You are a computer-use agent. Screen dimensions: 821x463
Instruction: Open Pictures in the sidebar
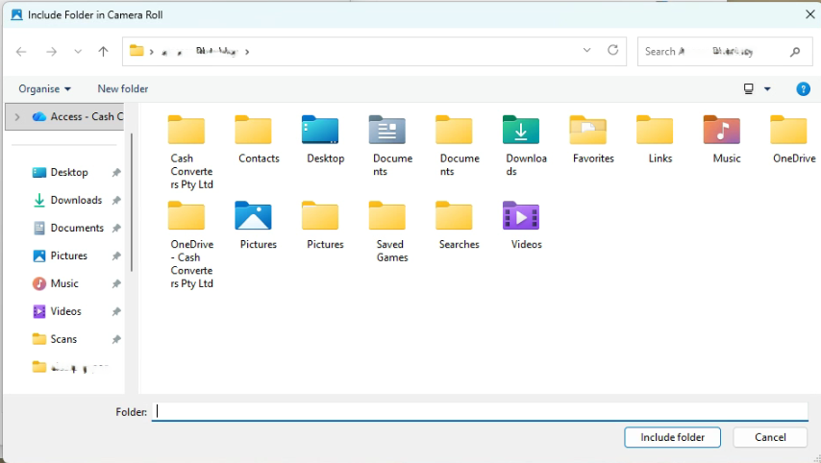tap(68, 256)
